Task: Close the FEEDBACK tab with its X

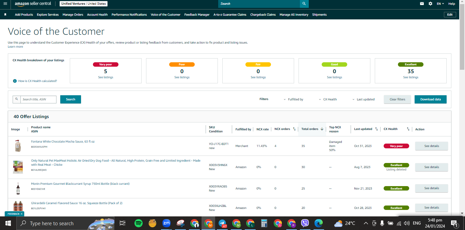Action: [21, 214]
